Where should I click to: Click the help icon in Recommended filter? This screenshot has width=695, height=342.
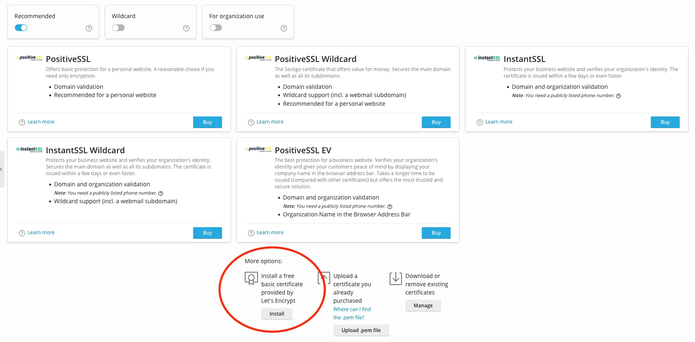(89, 28)
